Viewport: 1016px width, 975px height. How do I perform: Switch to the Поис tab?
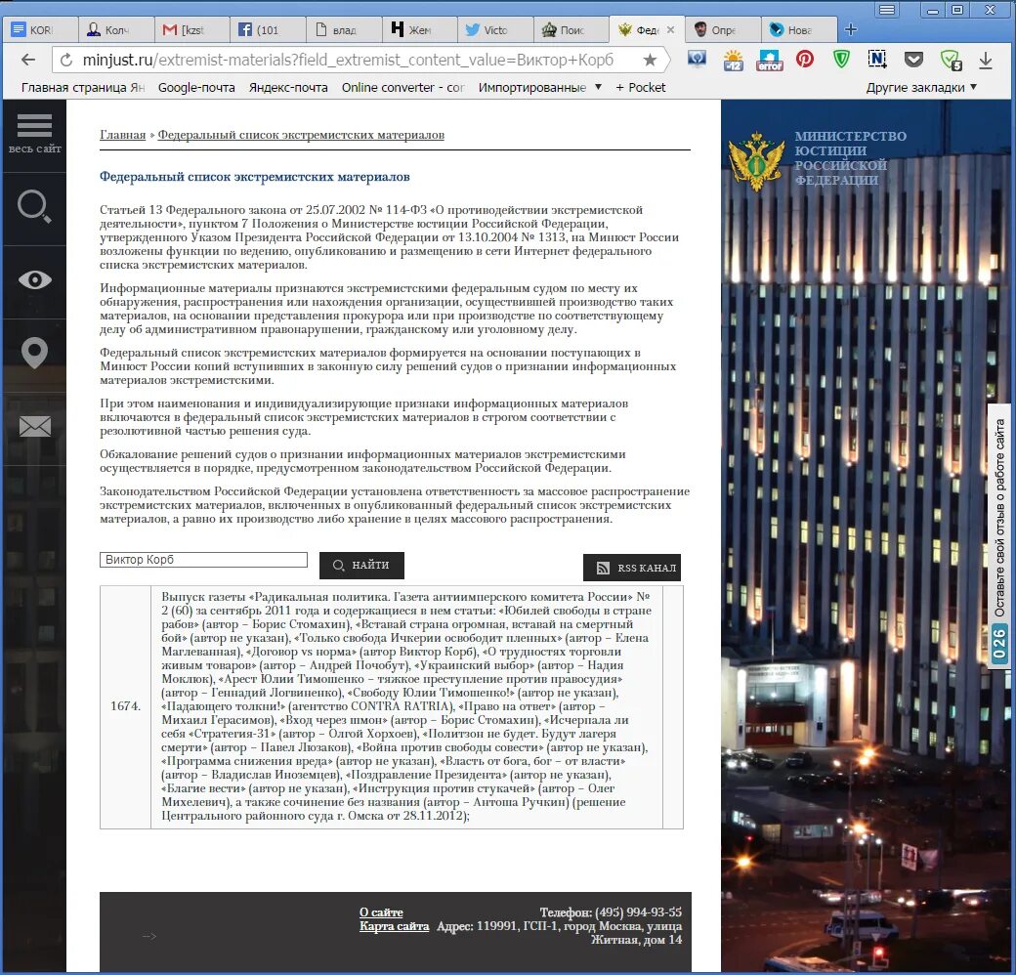tap(571, 30)
